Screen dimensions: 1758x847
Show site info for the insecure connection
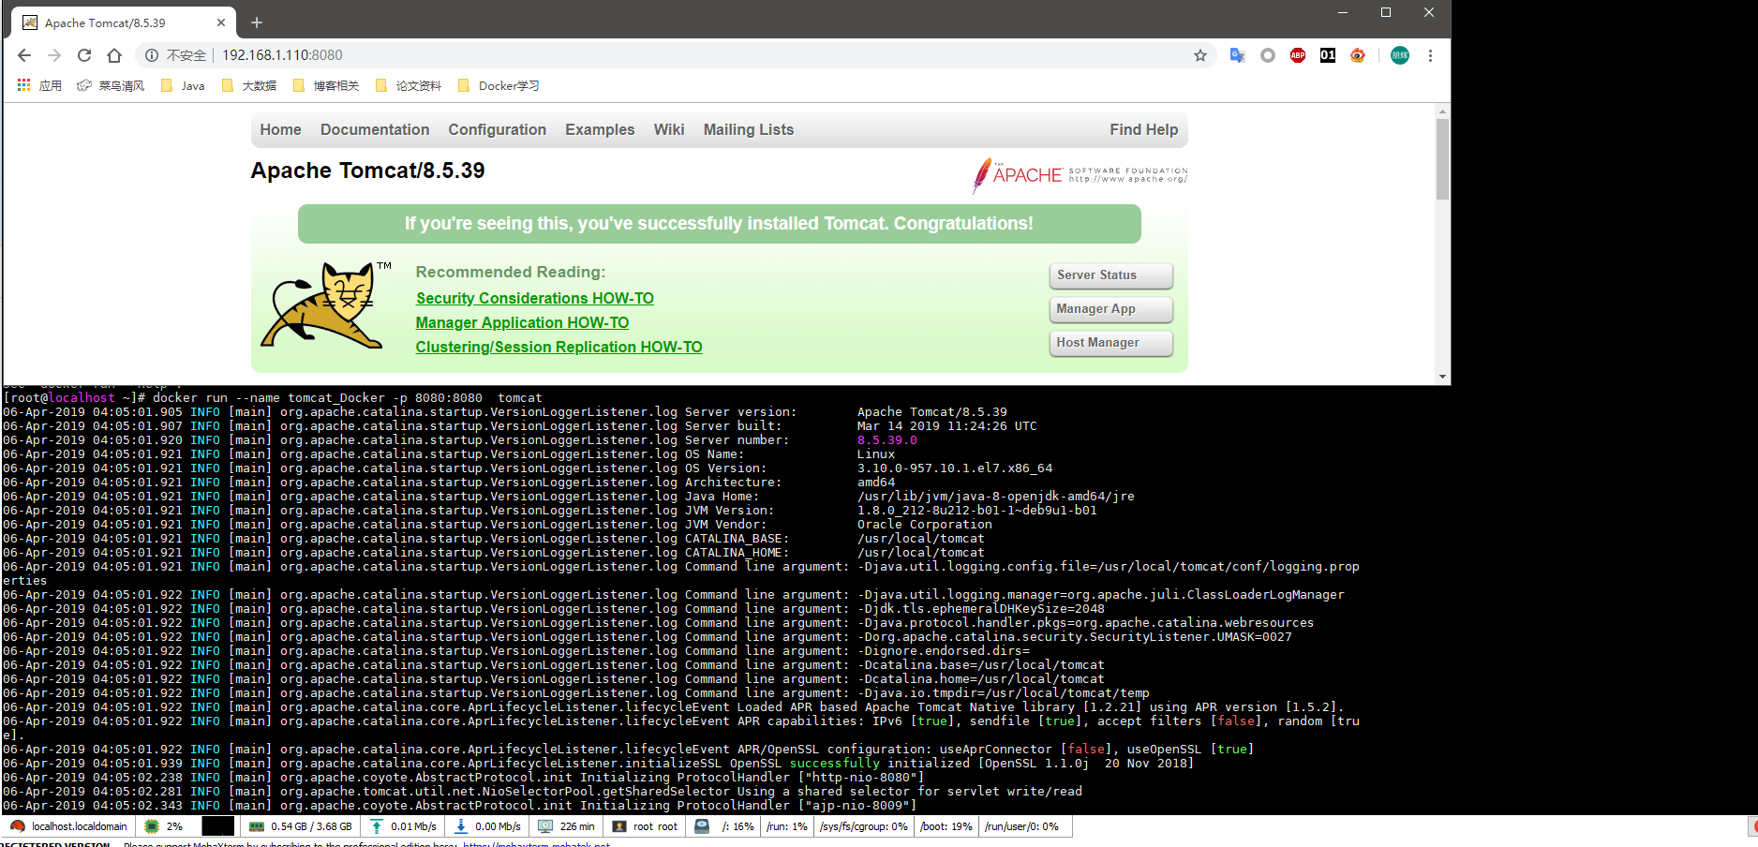152,55
